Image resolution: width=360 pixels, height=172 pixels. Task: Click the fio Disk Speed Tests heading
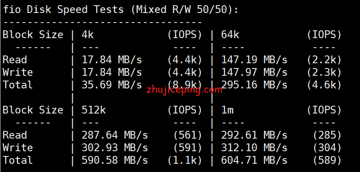click(121, 10)
